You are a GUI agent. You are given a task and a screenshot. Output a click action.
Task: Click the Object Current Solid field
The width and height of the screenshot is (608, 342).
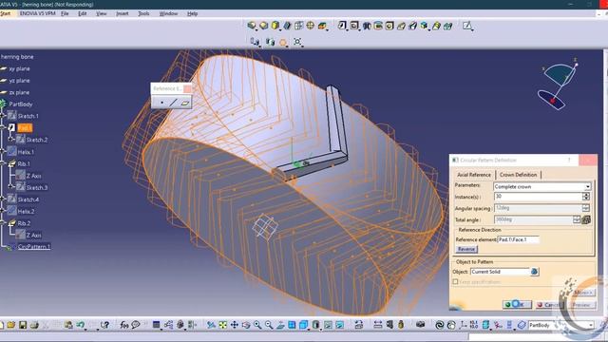[500, 272]
